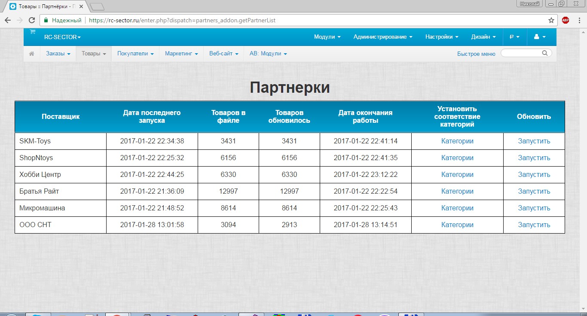
Task: Expand the Веб-сайт menu
Action: coord(224,54)
